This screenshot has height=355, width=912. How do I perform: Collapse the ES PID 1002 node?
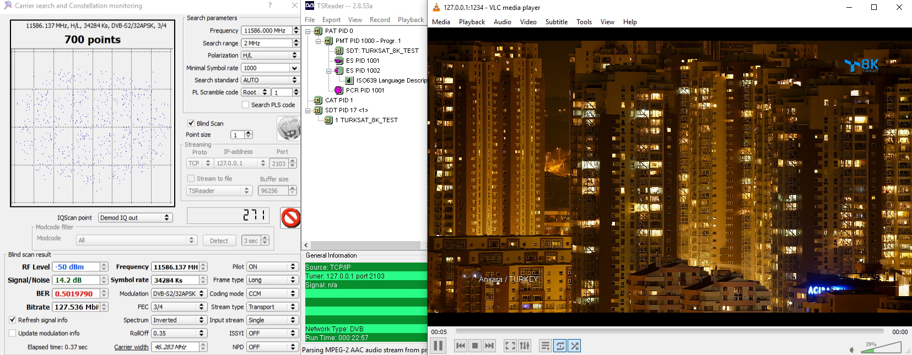[x=329, y=70]
